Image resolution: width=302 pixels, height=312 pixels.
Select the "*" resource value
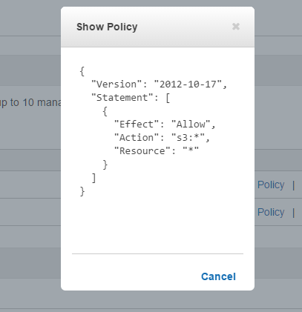[x=191, y=150]
